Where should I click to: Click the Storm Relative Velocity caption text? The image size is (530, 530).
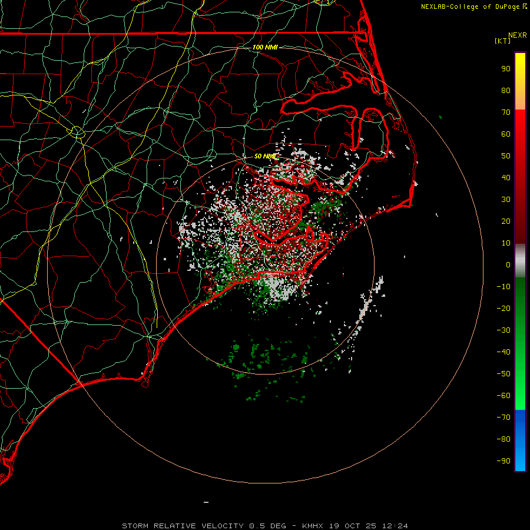pyautogui.click(x=265, y=526)
